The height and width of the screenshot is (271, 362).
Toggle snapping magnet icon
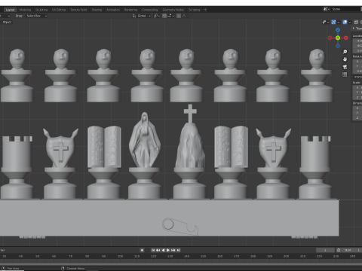point(164,16)
